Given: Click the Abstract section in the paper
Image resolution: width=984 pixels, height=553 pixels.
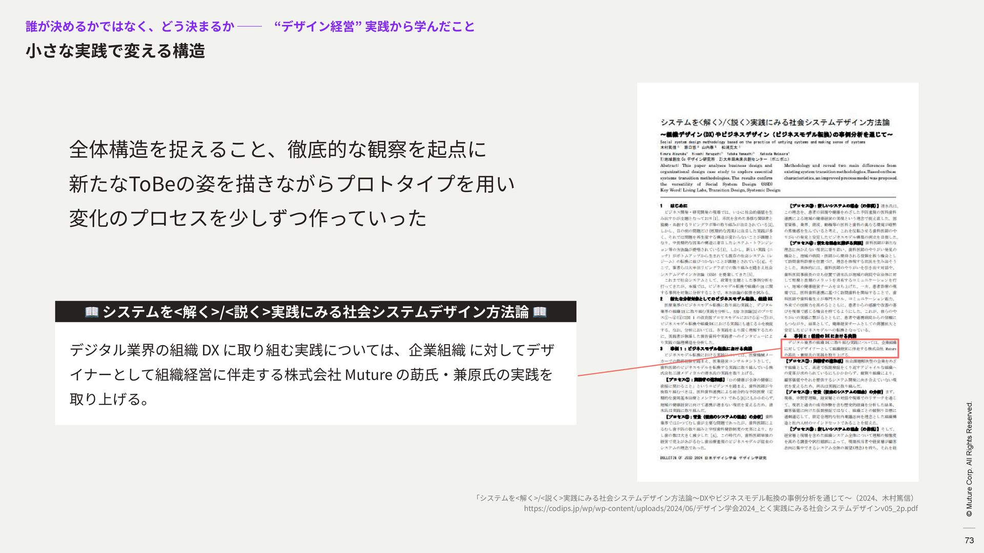Looking at the screenshot, I should (x=716, y=175).
